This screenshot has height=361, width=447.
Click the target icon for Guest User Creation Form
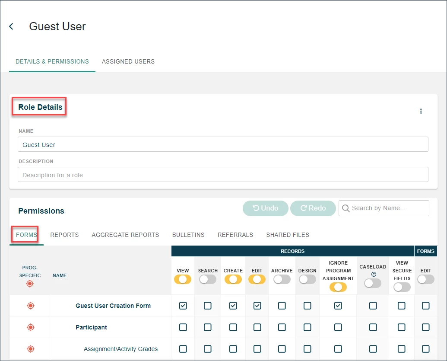coord(31,306)
